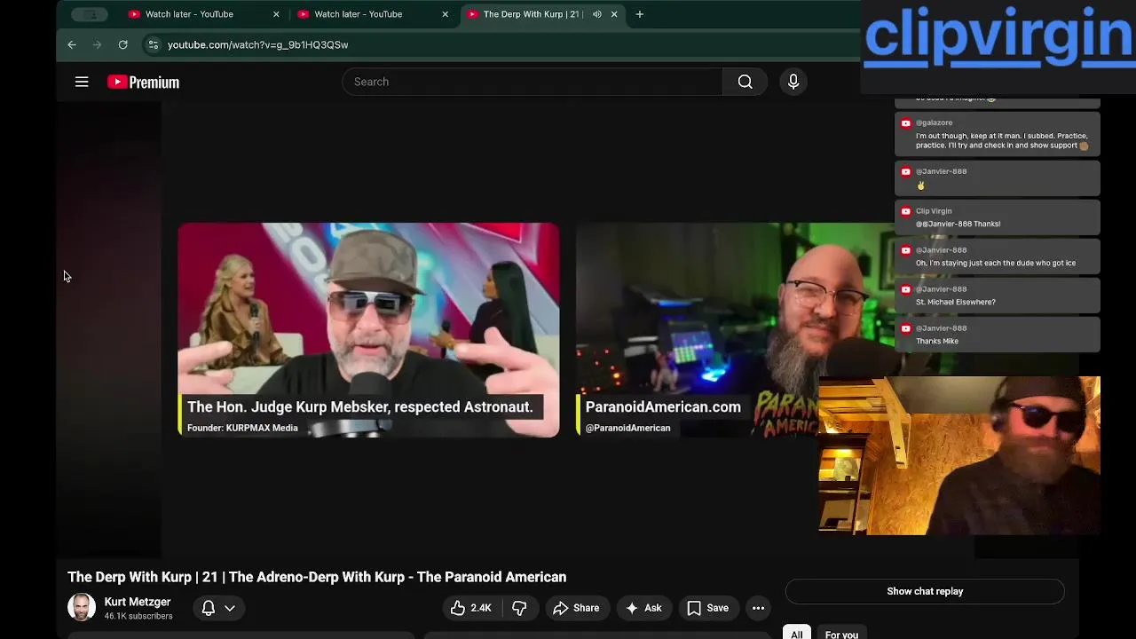Open a new browser tab with plus
Image resolution: width=1136 pixels, height=639 pixels.
coord(639,14)
